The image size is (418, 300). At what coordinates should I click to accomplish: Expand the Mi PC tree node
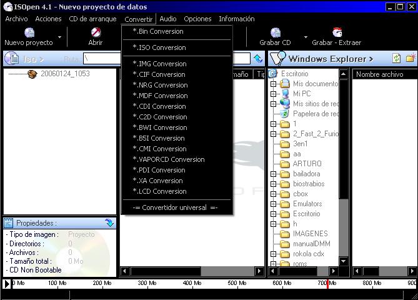[x=273, y=94]
